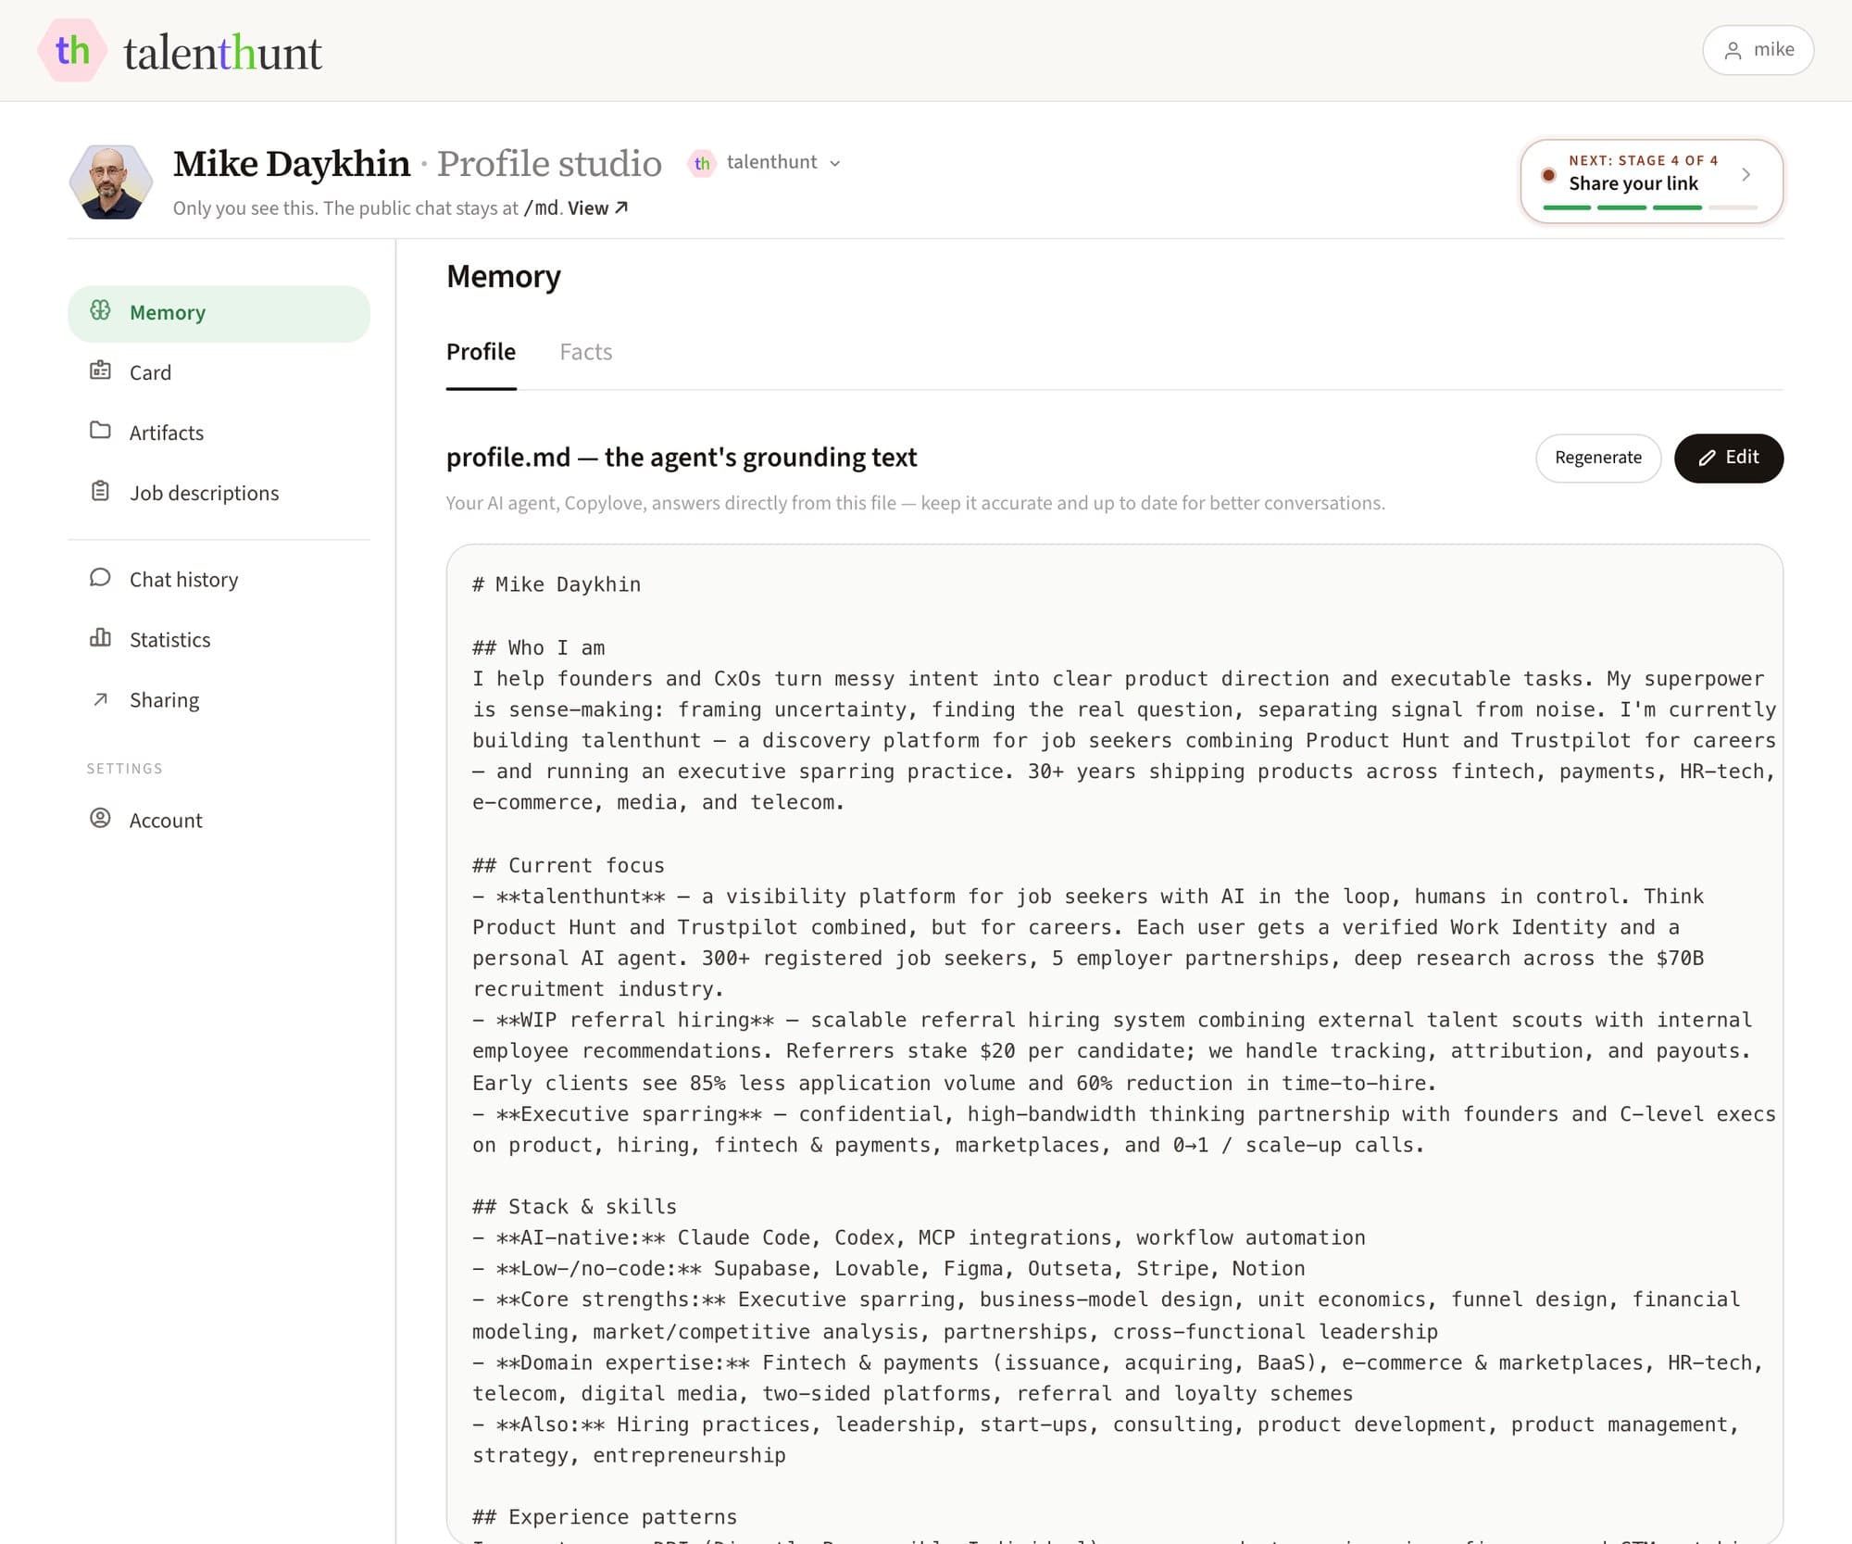Click the "**WIP referral hiring**" text
This screenshot has height=1544, width=1852.
(x=635, y=1021)
